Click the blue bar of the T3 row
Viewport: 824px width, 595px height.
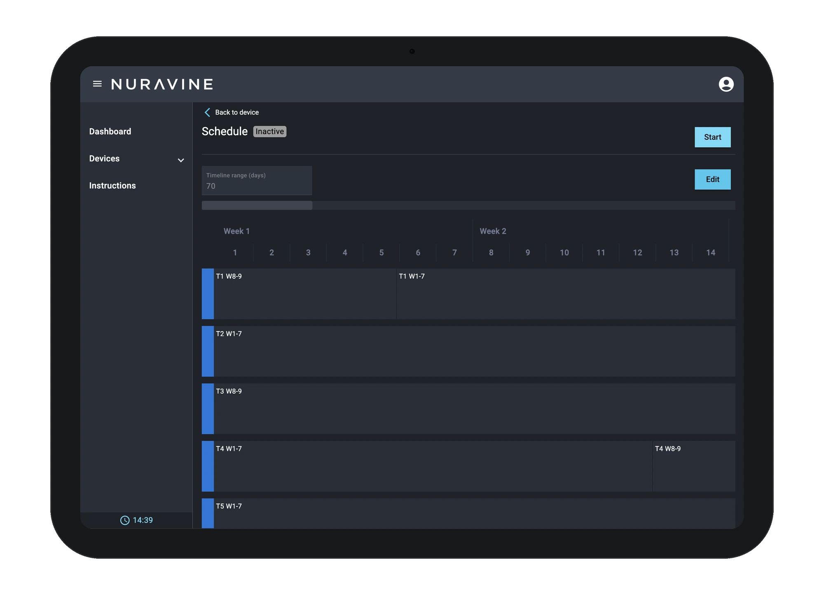(208, 409)
